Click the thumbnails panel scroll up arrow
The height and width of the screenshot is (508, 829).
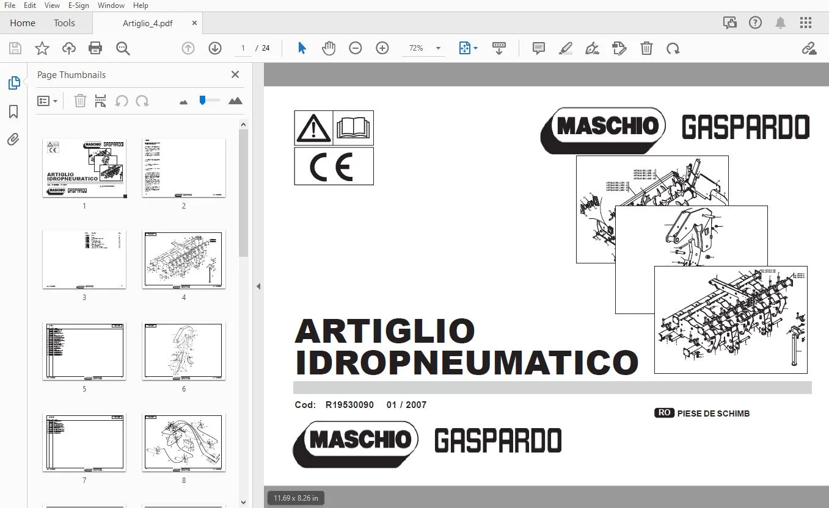(x=243, y=124)
